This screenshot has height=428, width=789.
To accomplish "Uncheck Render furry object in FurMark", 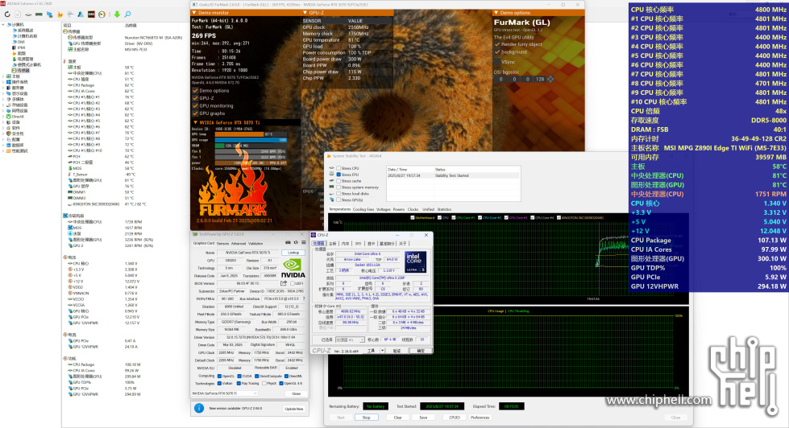I will tap(497, 44).
